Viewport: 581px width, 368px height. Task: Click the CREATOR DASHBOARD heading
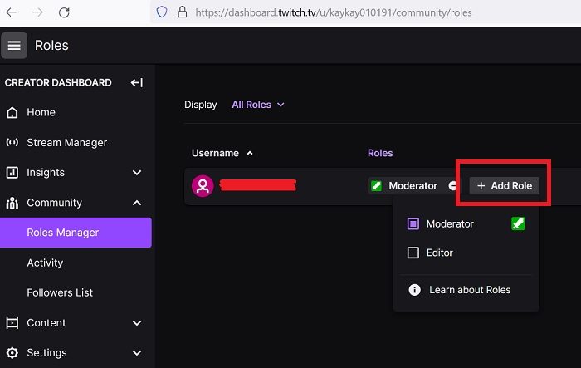pos(58,82)
